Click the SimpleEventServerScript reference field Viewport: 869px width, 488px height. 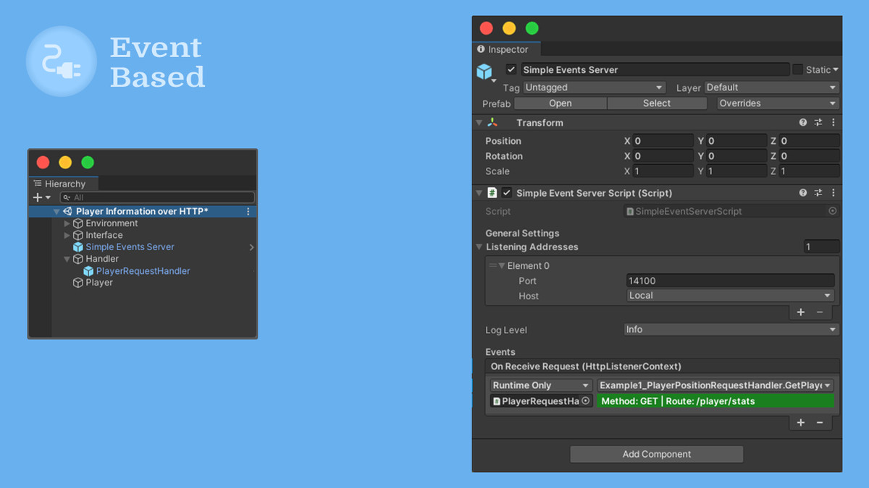point(731,211)
